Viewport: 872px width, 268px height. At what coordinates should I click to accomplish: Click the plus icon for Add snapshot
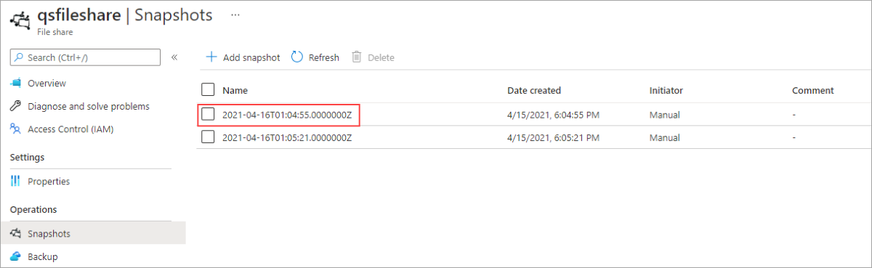[x=211, y=57]
